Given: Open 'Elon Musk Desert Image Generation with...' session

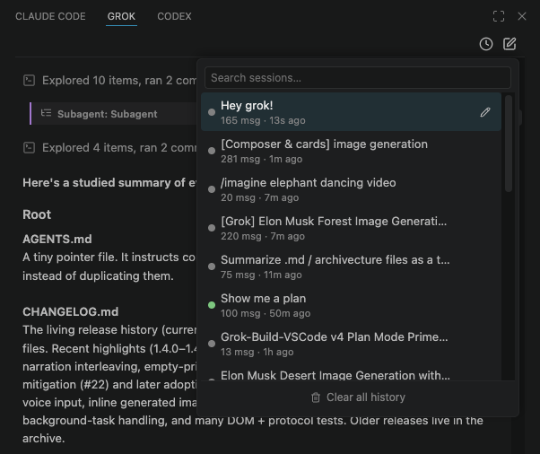Looking at the screenshot, I should click(351, 373).
